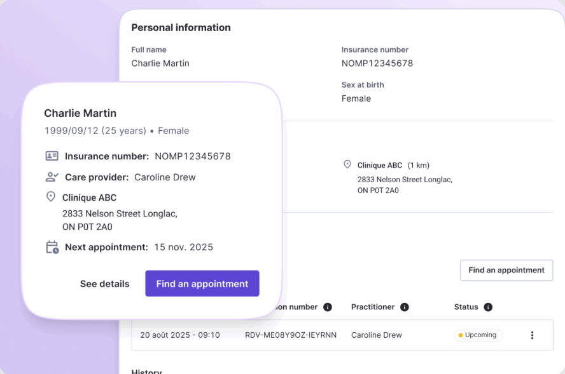Open the three-dot menu for the appointment row
This screenshot has height=374, width=565.
coord(532,335)
